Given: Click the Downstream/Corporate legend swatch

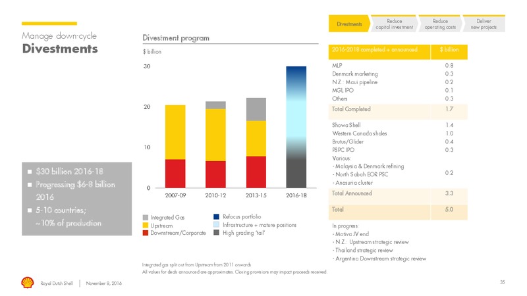Looking at the screenshot, I should 146,233.
